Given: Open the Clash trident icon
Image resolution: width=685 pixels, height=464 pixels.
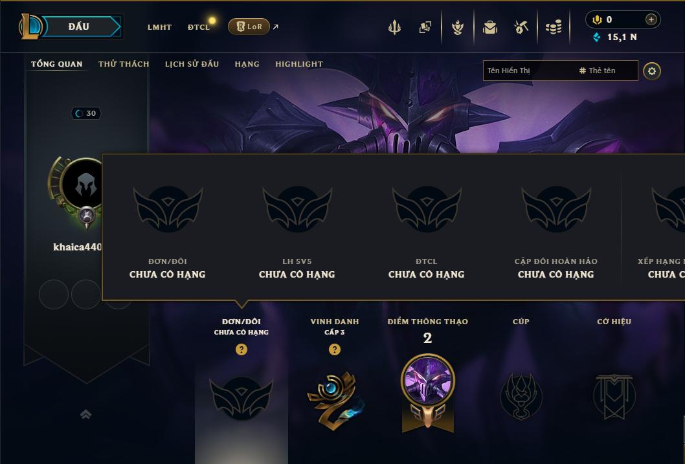Looking at the screenshot, I should point(394,27).
